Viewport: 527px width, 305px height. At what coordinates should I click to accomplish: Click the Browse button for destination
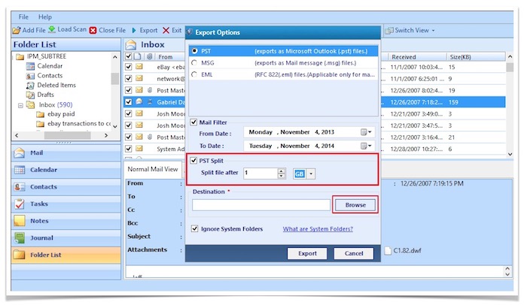pyautogui.click(x=355, y=204)
